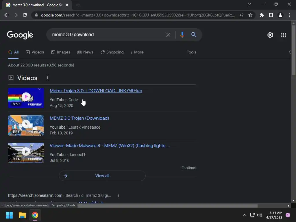Open Memz Trojan 3.0 + DOWNLOAD LINK GitHub
Image resolution: width=296 pixels, height=222 pixels.
pyautogui.click(x=96, y=90)
